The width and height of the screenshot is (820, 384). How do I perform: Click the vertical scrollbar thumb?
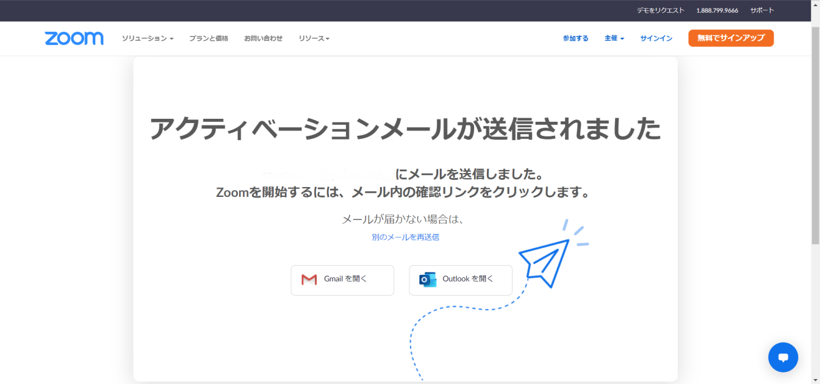(815, 134)
